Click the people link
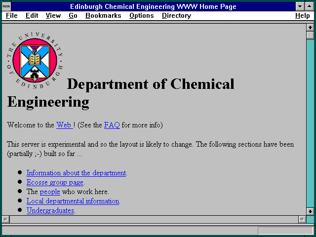Viewport: 316px width, 237px height. 50,192
